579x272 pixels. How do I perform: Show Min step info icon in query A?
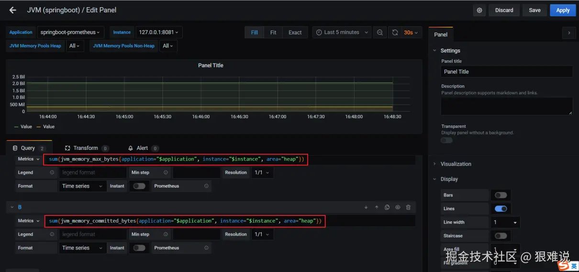click(166, 172)
